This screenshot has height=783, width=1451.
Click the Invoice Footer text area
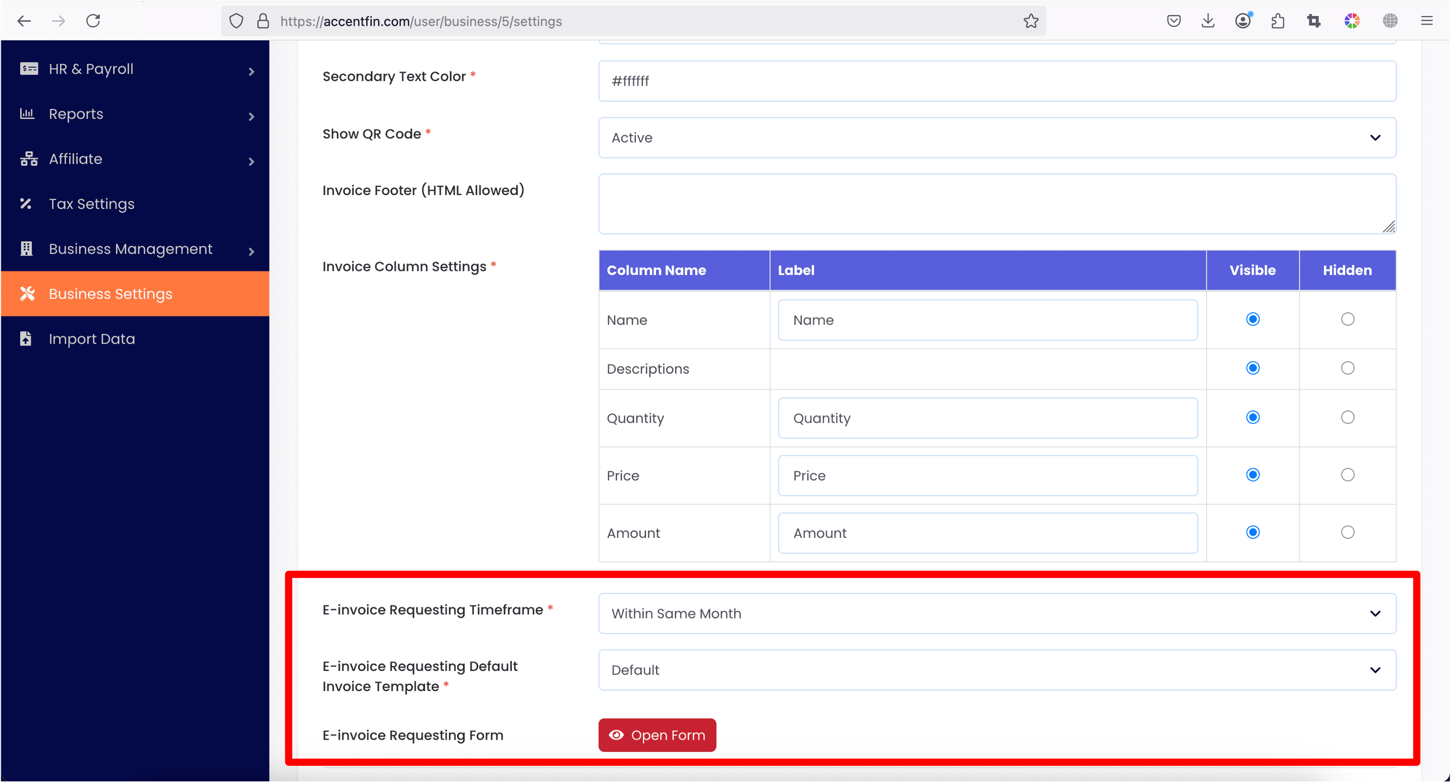click(996, 204)
